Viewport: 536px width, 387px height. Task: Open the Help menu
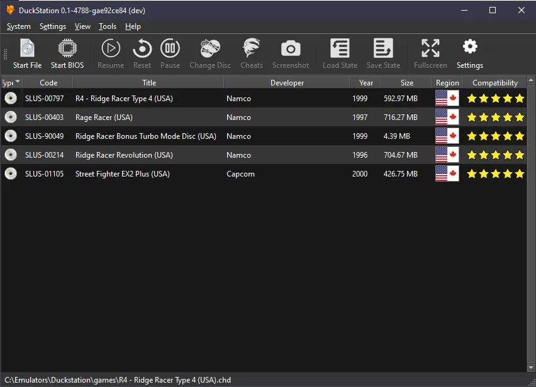pyautogui.click(x=133, y=26)
